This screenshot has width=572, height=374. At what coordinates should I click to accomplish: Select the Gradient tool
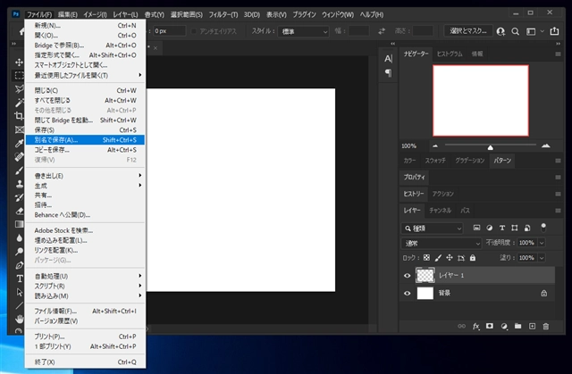[19, 224]
